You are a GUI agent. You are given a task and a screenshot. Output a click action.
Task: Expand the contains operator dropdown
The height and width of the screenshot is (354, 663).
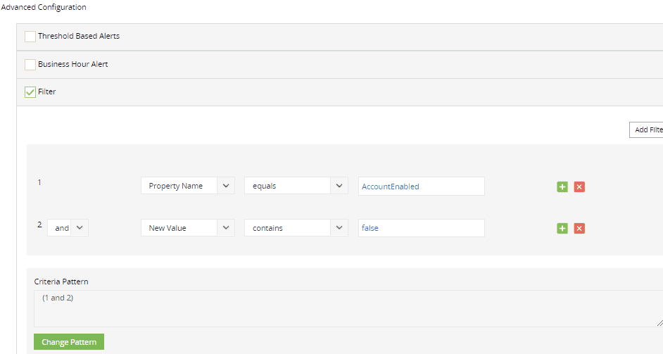(296, 228)
